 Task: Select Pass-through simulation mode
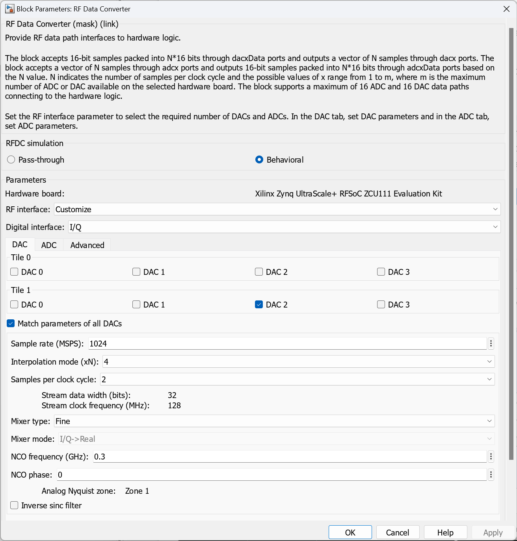tap(11, 159)
